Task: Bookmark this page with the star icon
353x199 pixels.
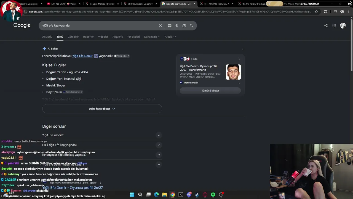Action: pyautogui.click(x=316, y=12)
